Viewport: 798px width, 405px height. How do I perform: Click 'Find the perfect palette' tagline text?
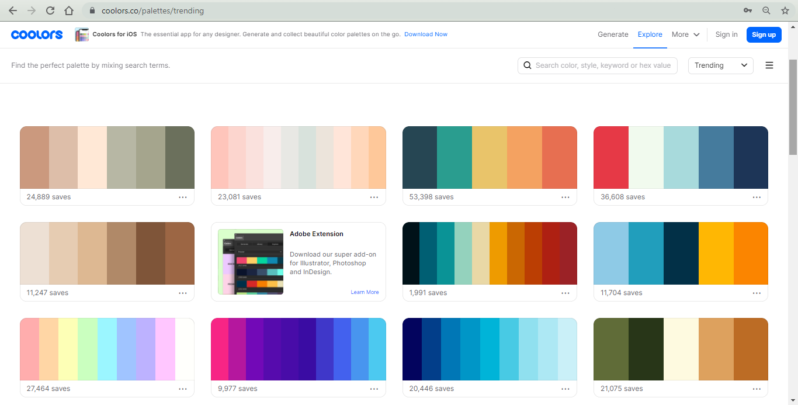coord(91,65)
